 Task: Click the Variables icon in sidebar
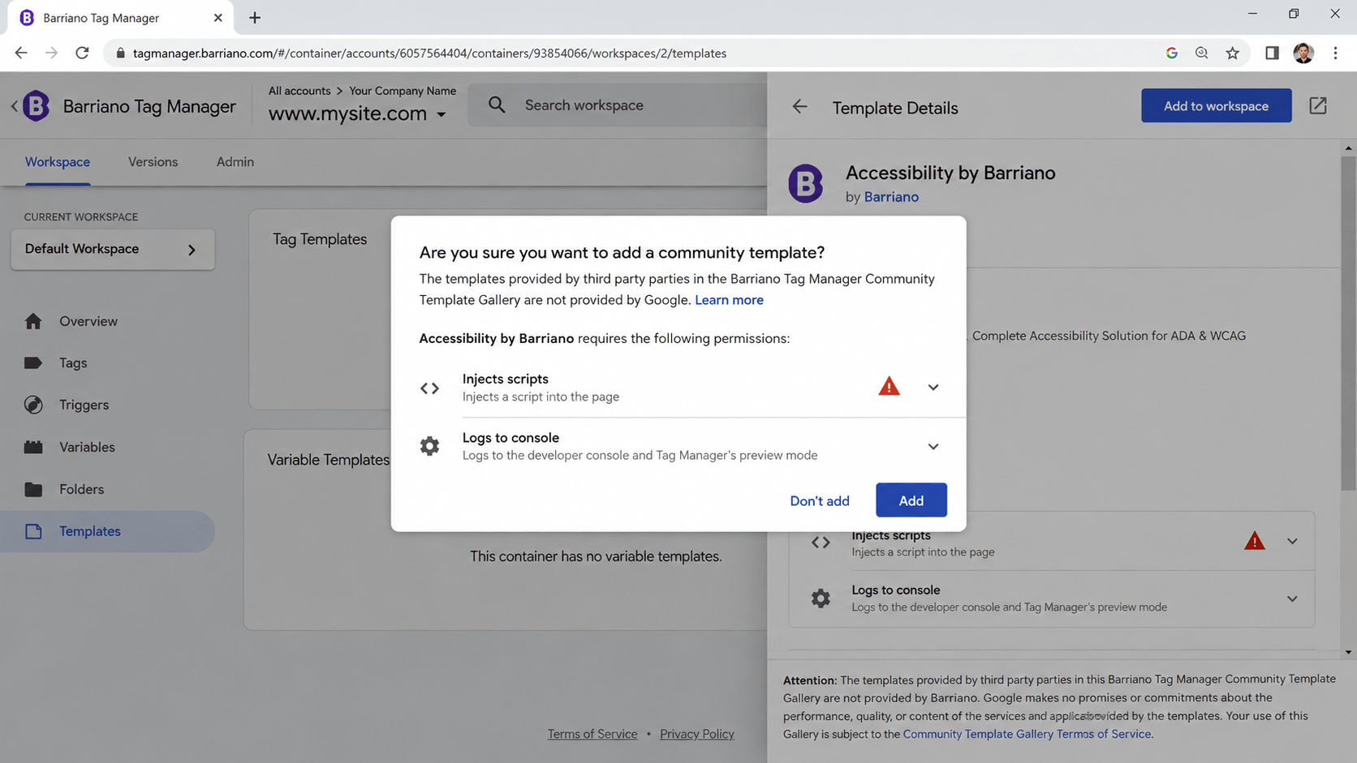coord(33,447)
